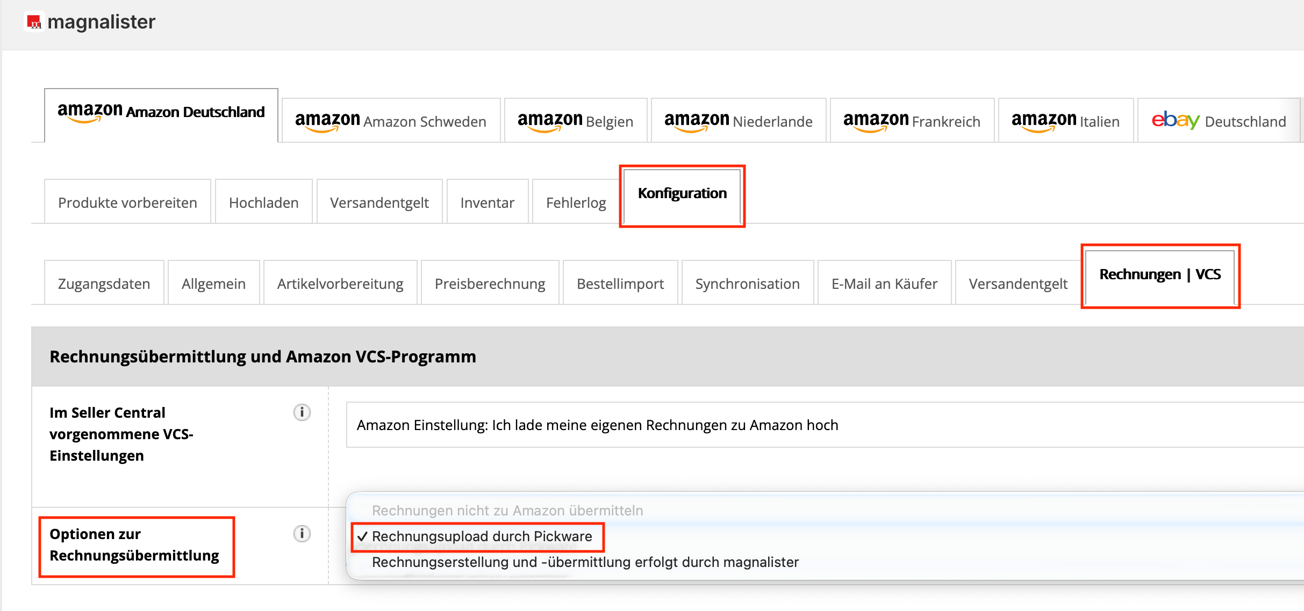Open info icon for Optionen zur Rechnungsübermittlung
The width and height of the screenshot is (1304, 611).
(302, 534)
